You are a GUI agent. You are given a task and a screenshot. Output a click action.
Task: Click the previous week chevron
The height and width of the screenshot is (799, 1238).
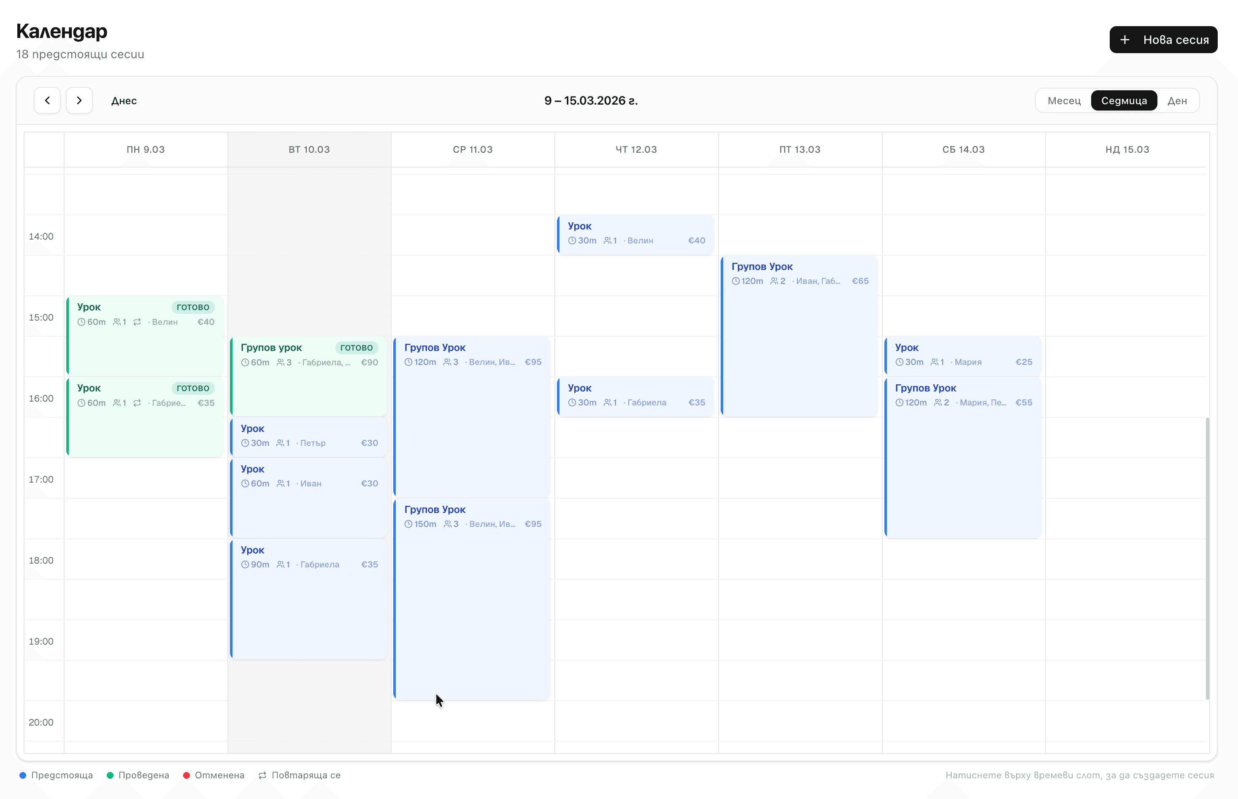[x=47, y=100]
